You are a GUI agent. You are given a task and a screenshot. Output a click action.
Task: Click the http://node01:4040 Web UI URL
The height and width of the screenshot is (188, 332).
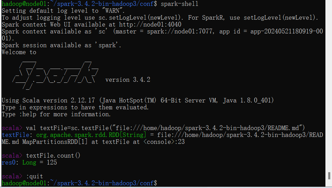[x=150, y=24]
